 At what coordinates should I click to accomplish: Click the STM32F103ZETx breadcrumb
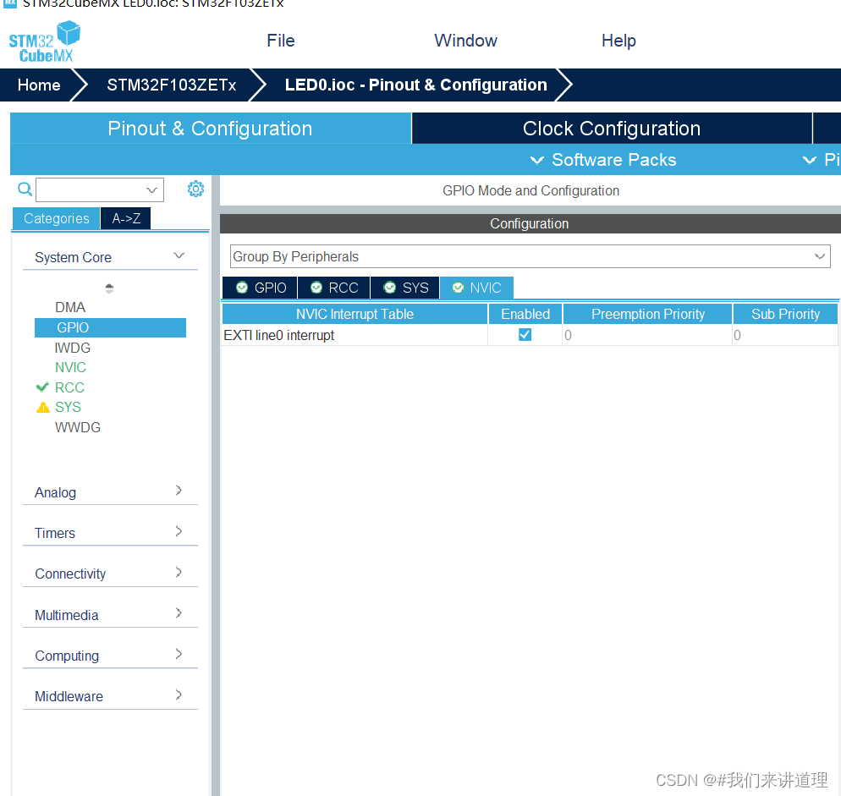pos(171,85)
